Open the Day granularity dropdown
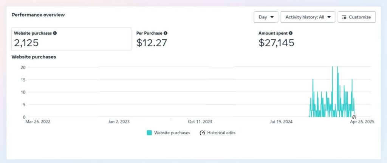 [266, 17]
